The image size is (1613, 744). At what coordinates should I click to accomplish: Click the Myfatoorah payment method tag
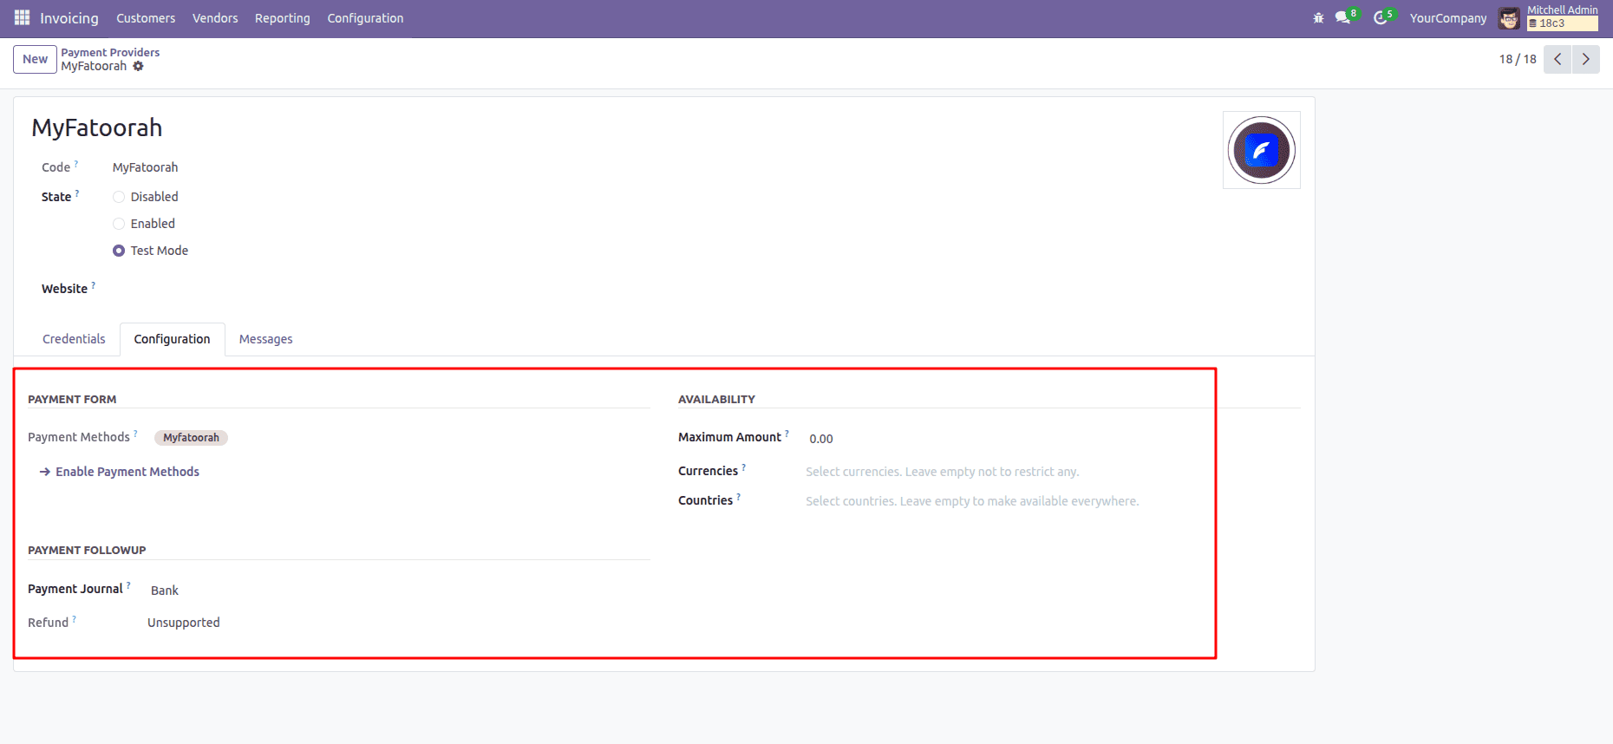[x=191, y=438]
